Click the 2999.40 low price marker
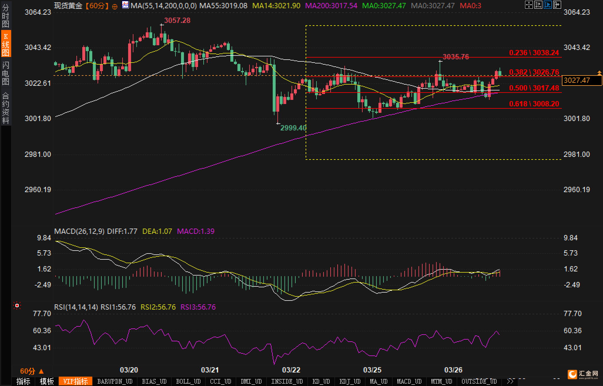Image resolution: width=603 pixels, height=386 pixels. tap(293, 128)
